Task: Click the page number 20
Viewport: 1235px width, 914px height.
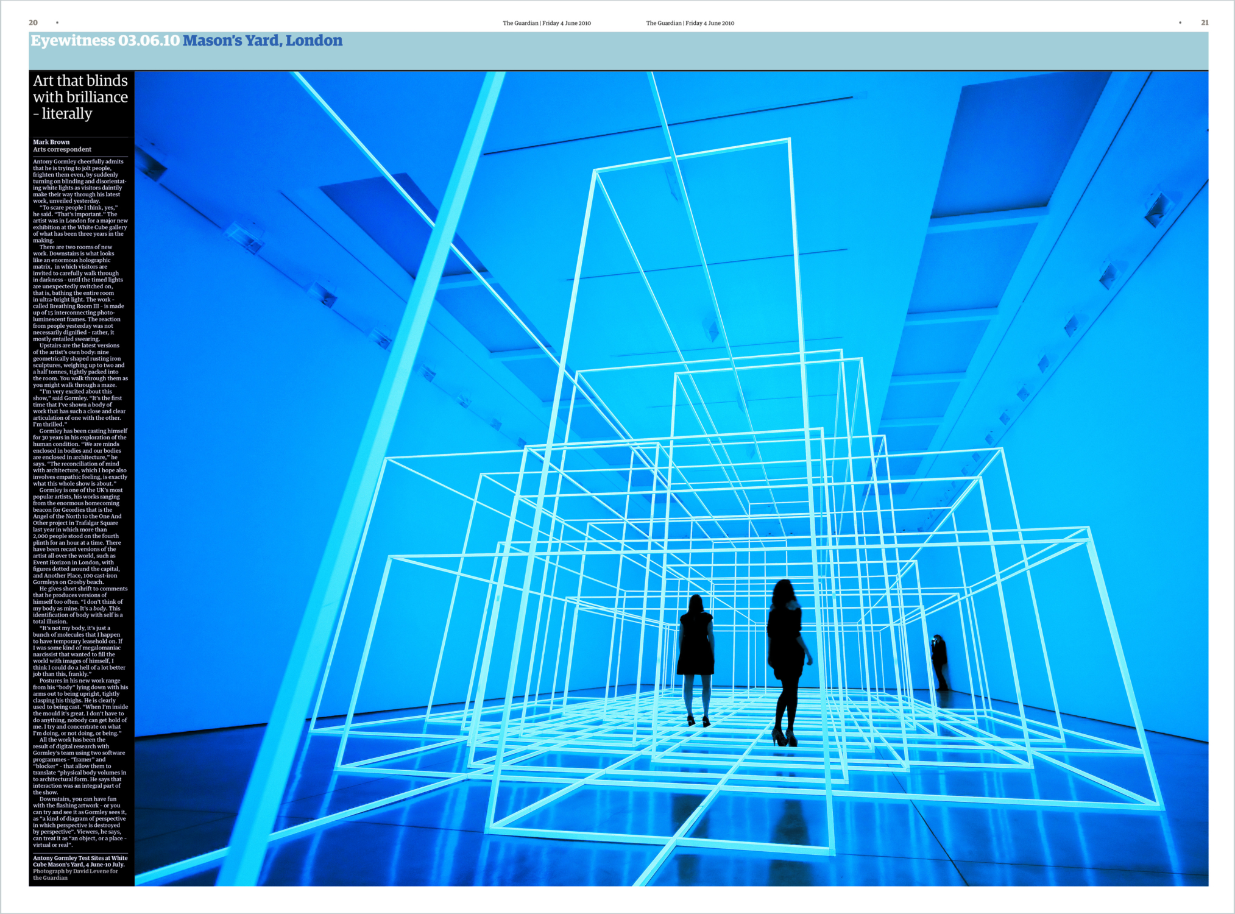Action: point(33,23)
